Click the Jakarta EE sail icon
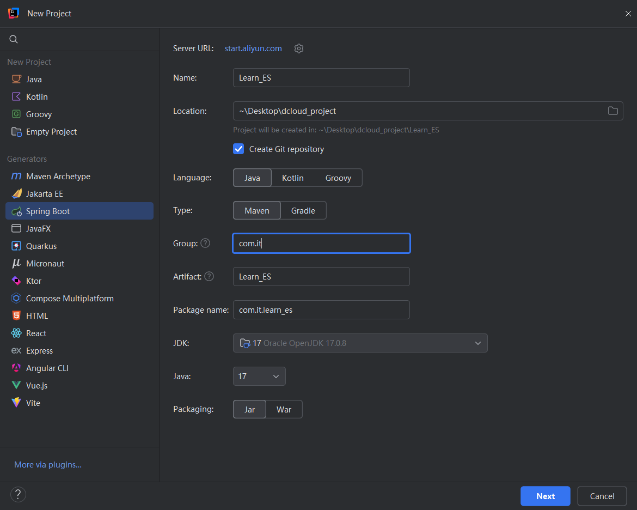Image resolution: width=637 pixels, height=510 pixels. (16, 193)
